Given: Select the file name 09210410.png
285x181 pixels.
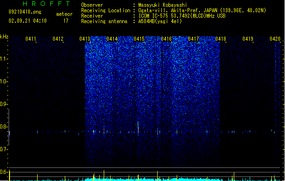Looking at the screenshot, I should click(25, 12).
